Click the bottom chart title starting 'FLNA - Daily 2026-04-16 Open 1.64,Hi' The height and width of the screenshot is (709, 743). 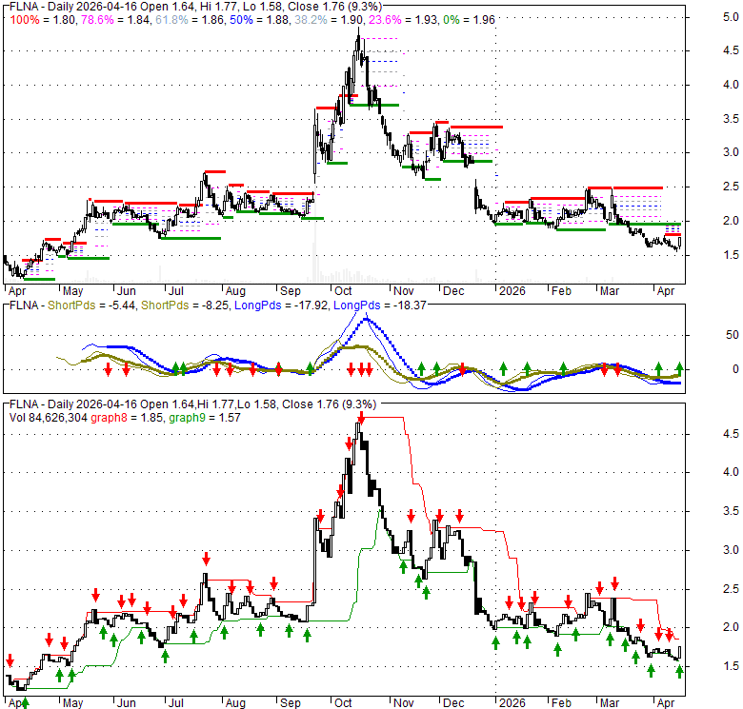(x=192, y=404)
